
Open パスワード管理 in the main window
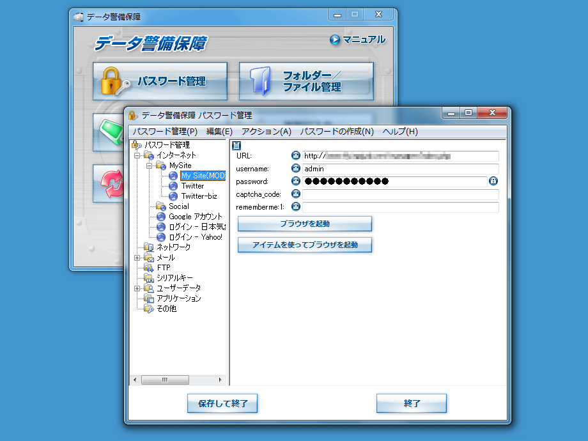160,81
